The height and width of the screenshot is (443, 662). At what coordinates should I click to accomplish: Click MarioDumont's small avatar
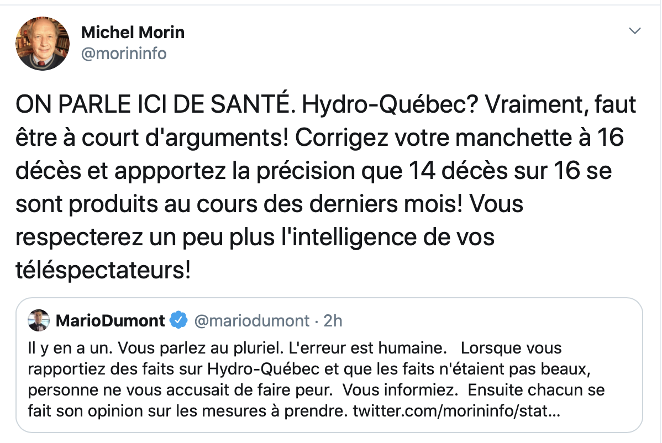coord(39,320)
